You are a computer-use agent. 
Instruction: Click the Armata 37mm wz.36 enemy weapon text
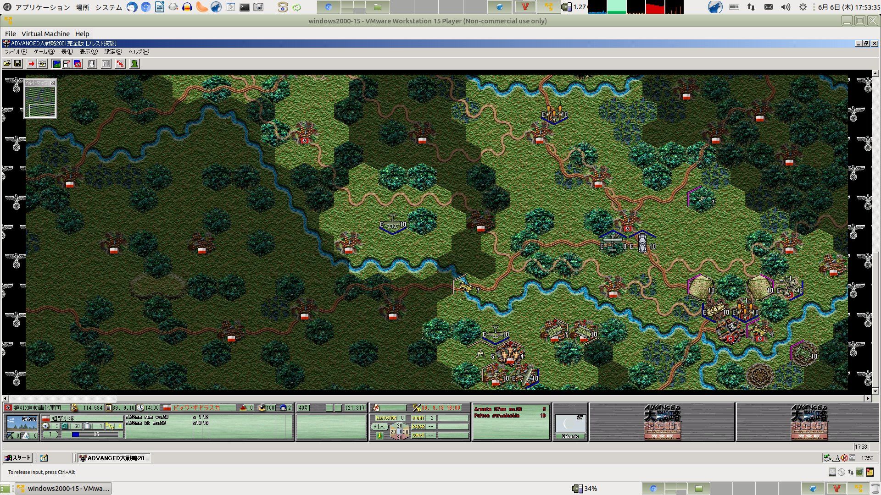497,409
